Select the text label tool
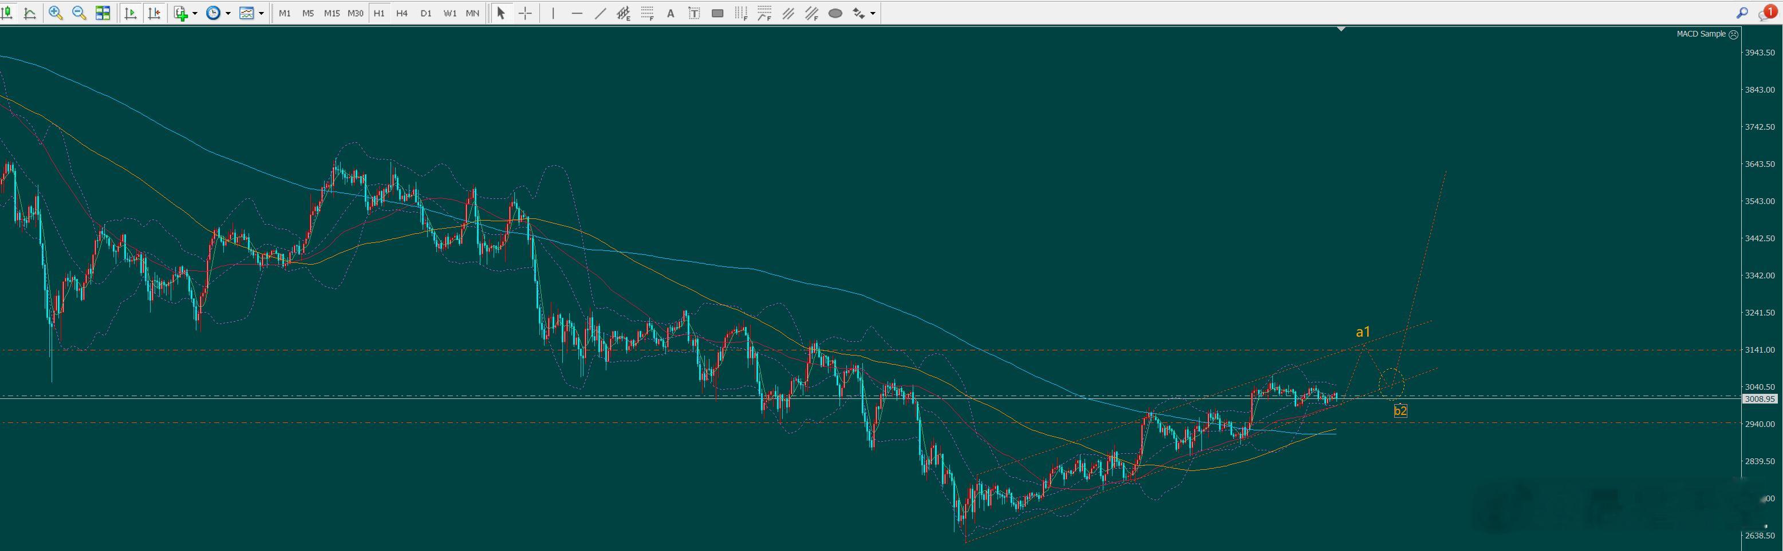This screenshot has width=1783, height=551. (694, 13)
